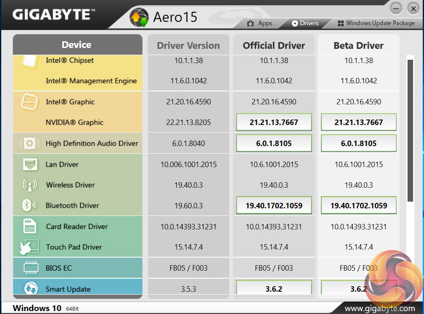Click the Wireless Driver antenna icon

pos(29,185)
